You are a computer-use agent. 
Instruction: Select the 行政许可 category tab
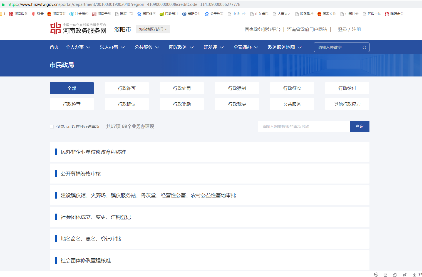[126, 88]
